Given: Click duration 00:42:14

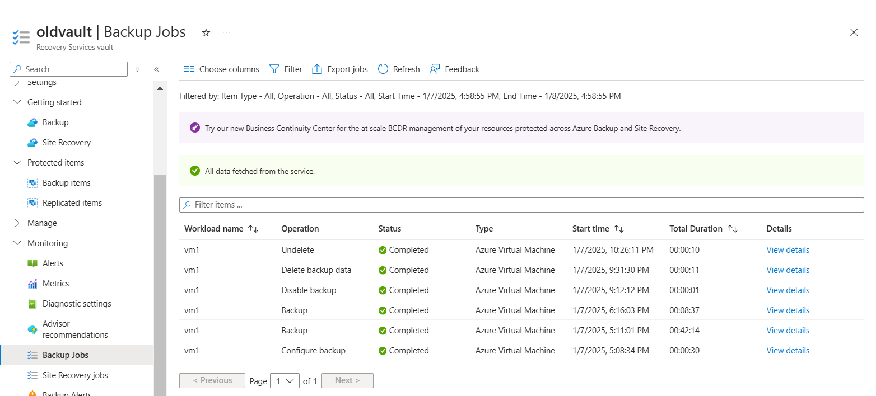Looking at the screenshot, I should click(684, 331).
